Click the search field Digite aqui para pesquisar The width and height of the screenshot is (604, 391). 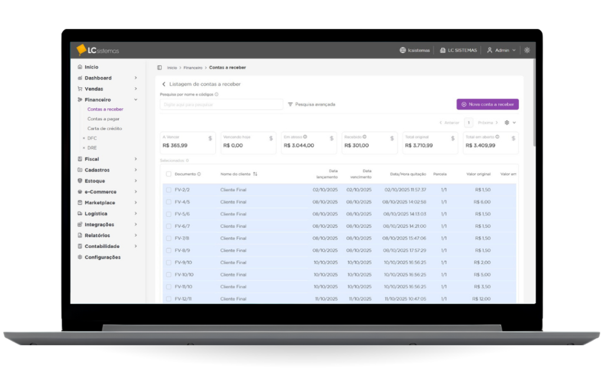pyautogui.click(x=222, y=104)
